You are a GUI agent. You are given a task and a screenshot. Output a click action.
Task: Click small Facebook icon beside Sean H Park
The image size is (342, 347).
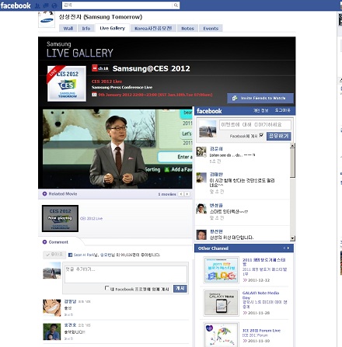[70, 255]
